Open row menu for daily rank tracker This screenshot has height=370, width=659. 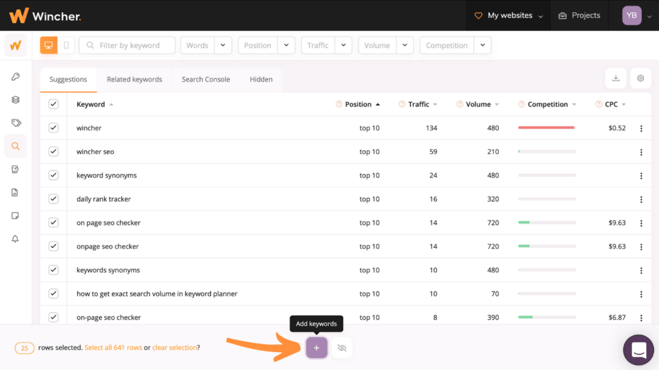click(x=642, y=199)
